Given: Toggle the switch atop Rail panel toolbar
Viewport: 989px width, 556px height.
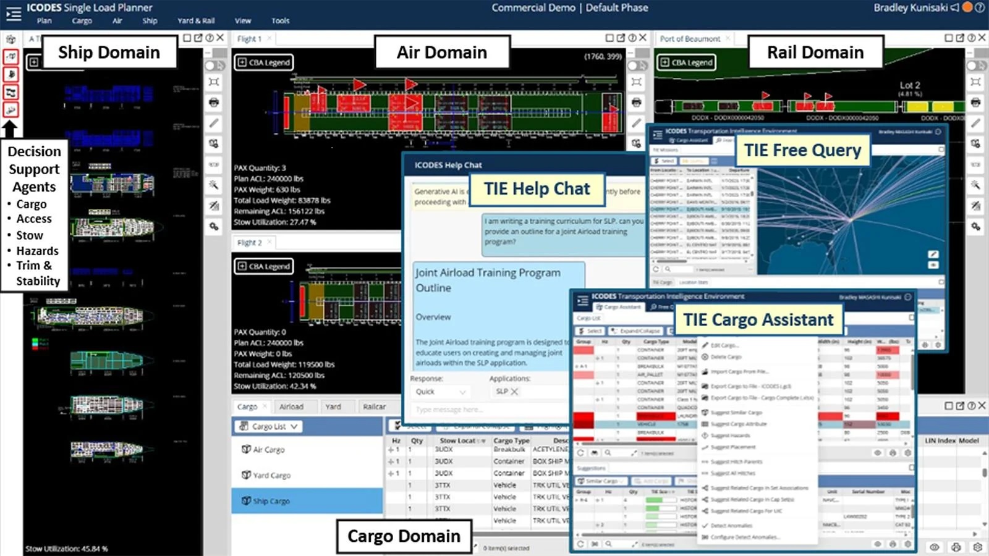Looking at the screenshot, I should point(975,65).
